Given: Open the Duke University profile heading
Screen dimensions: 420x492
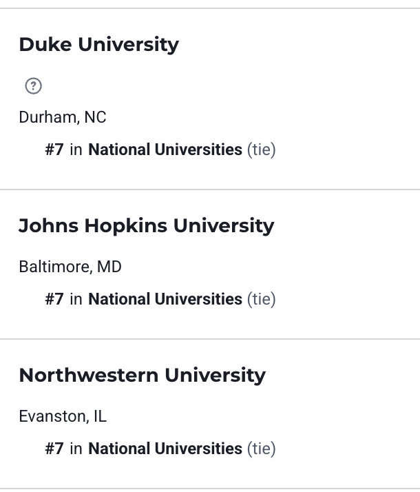Looking at the screenshot, I should pyautogui.click(x=98, y=45).
